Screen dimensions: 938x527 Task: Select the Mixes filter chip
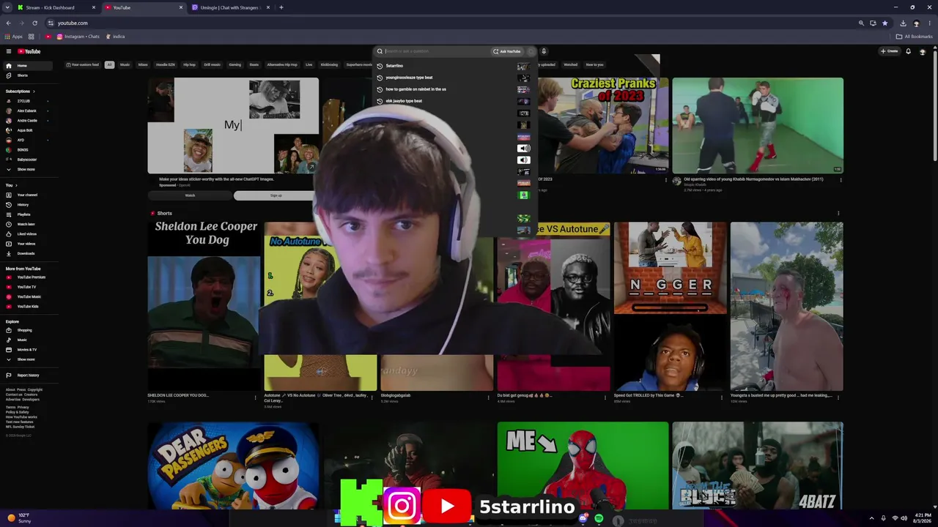coord(143,64)
